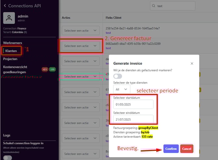Close the Generate invoice dialog
This screenshot has height=160, width=218.
coord(192,63)
